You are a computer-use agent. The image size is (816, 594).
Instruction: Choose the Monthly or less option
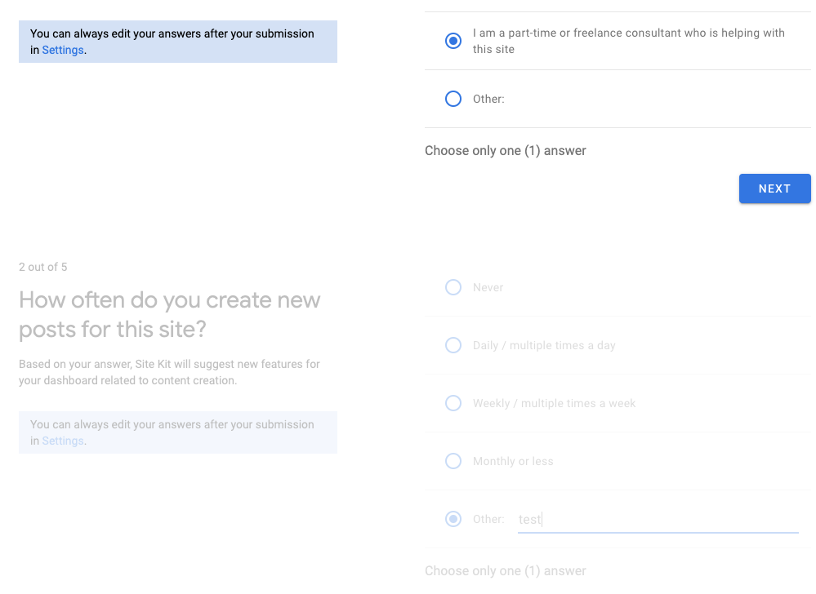[x=453, y=461]
